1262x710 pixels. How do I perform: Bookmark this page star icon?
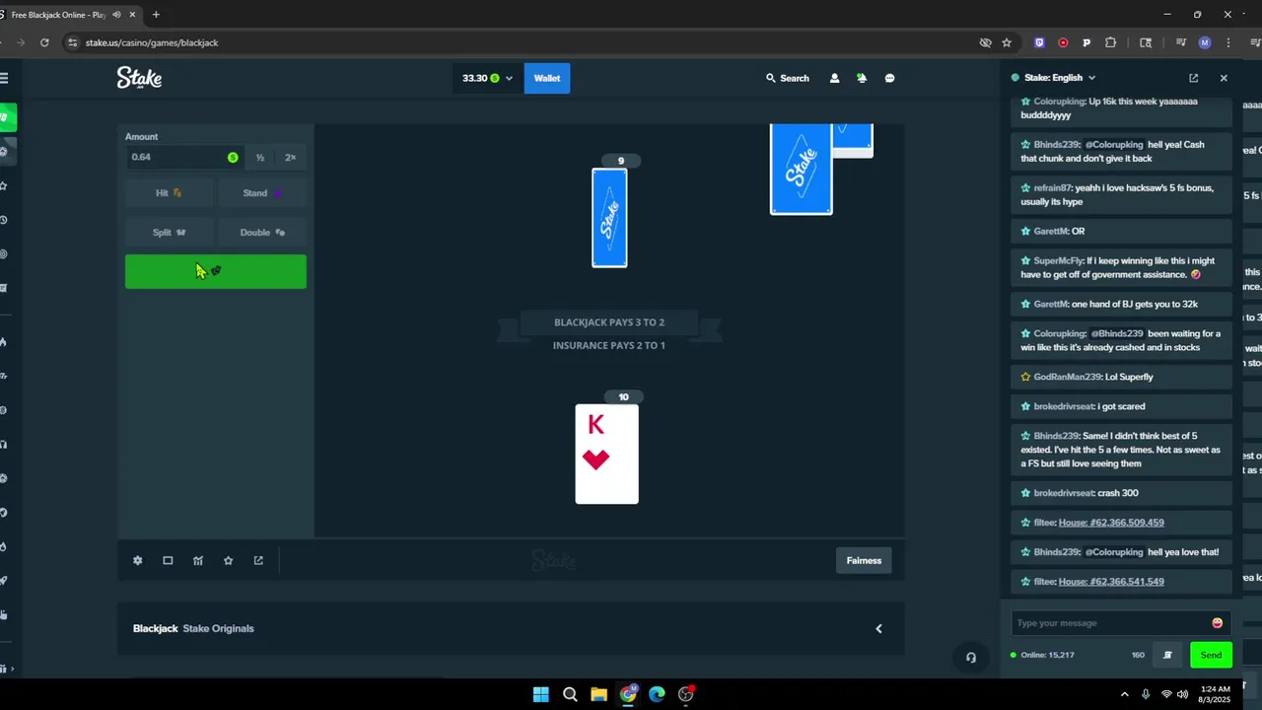(x=1007, y=42)
